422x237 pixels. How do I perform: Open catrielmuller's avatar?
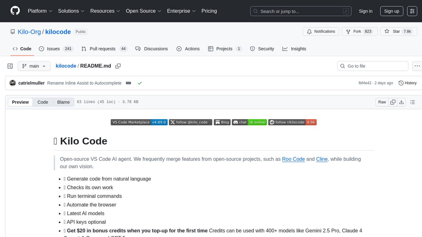pyautogui.click(x=13, y=83)
